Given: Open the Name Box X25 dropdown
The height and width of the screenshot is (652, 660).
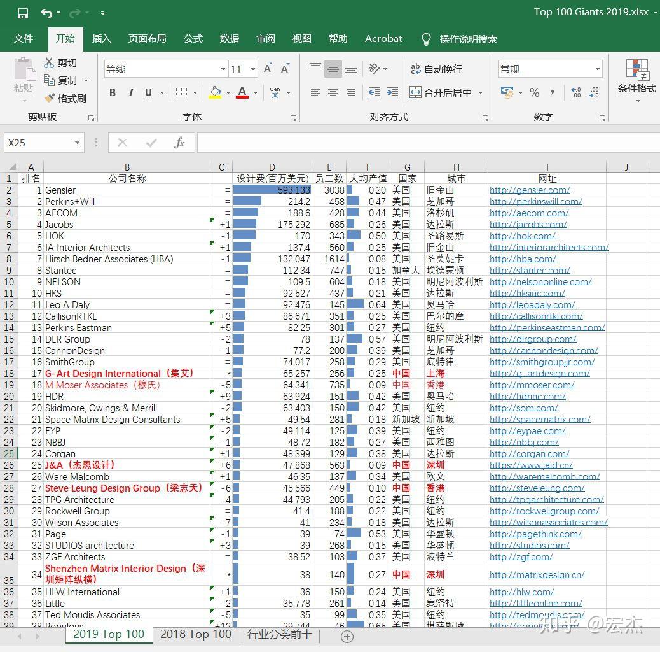Looking at the screenshot, I should (x=77, y=143).
